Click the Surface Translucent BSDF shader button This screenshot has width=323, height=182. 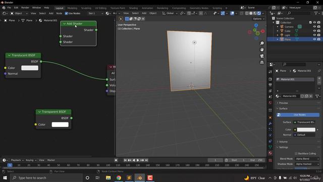tap(304, 122)
